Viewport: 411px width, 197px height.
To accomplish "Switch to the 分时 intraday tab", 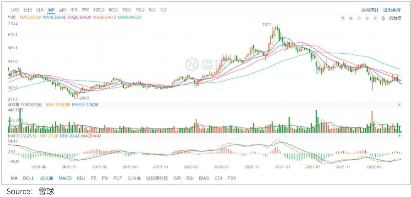I will click(14, 10).
